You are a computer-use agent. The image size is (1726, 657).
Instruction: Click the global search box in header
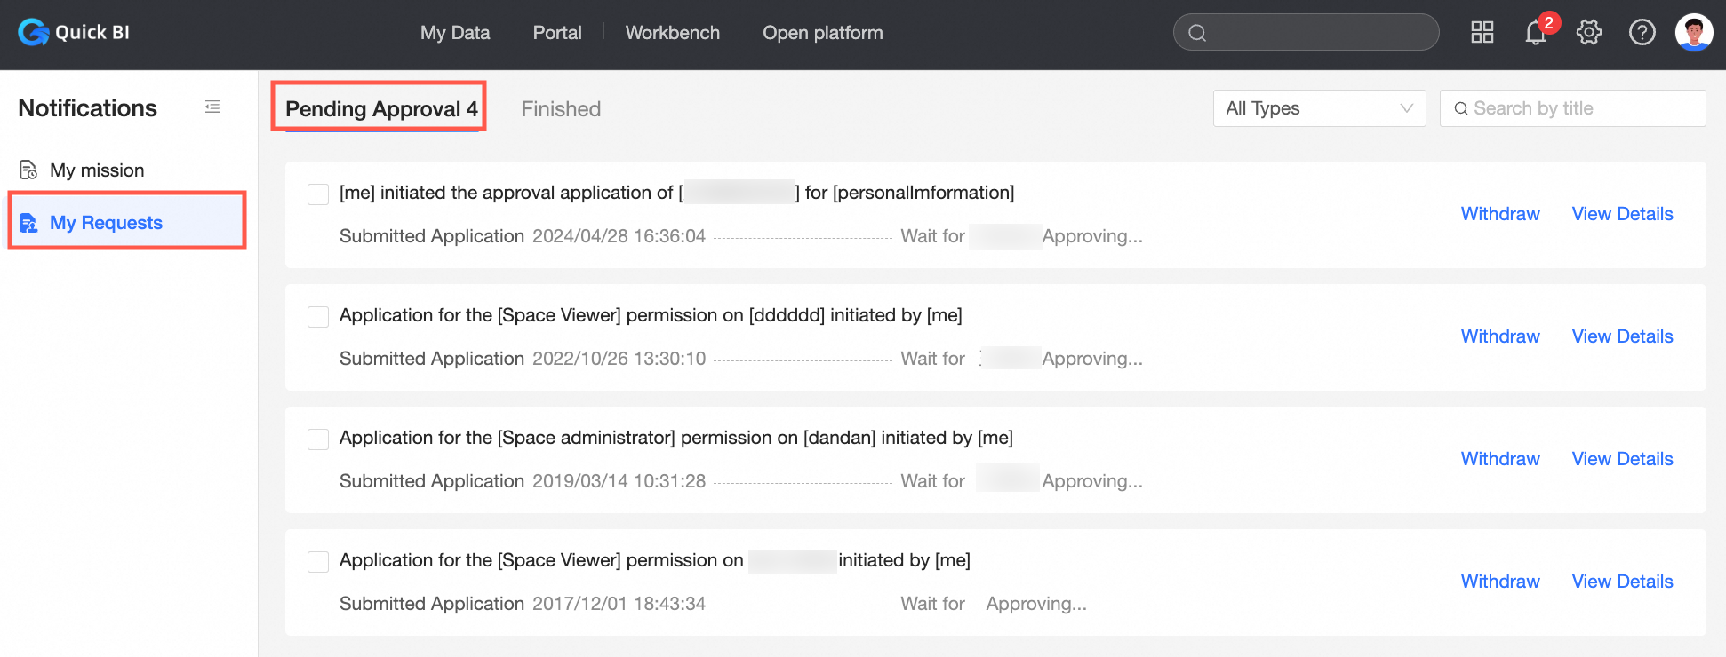1315,33
